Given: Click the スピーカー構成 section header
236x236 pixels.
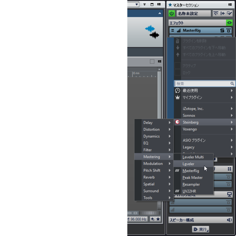Looking at the screenshot, I should tap(200, 220).
